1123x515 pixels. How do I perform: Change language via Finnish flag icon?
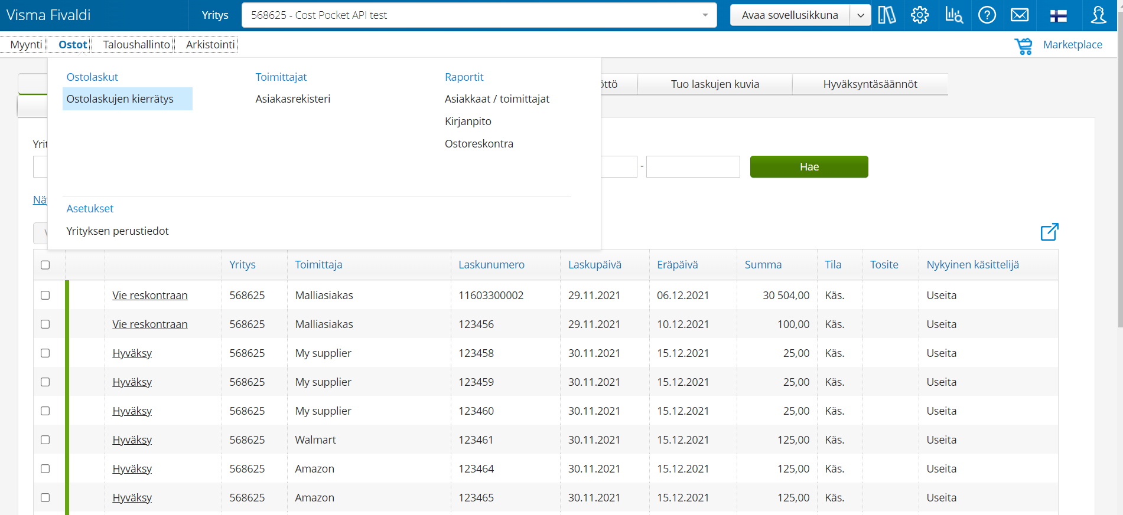(1058, 16)
